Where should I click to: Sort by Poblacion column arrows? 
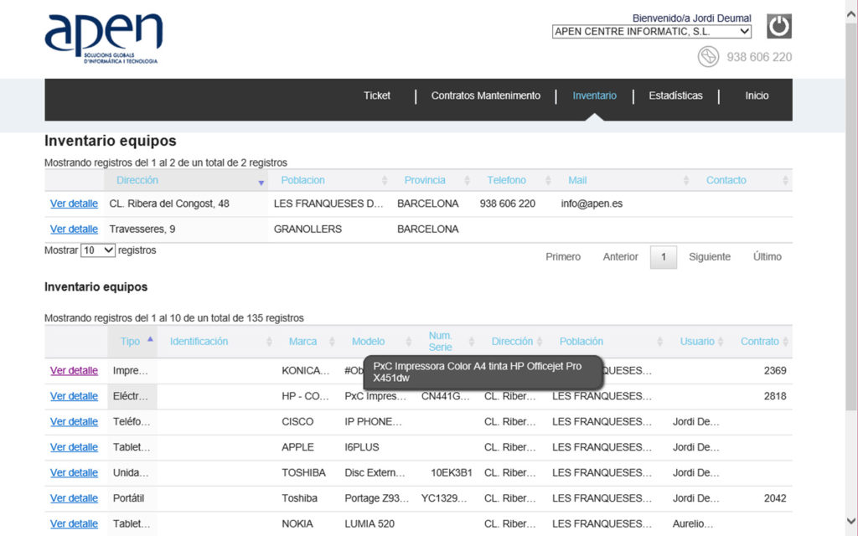(x=385, y=181)
